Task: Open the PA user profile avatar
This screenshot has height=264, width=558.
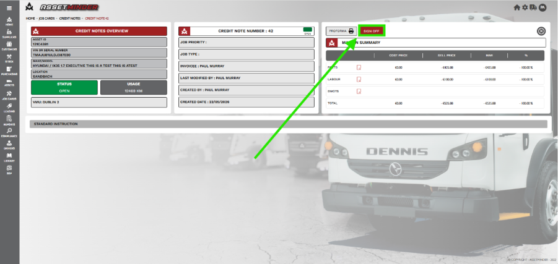Action: click(x=543, y=7)
